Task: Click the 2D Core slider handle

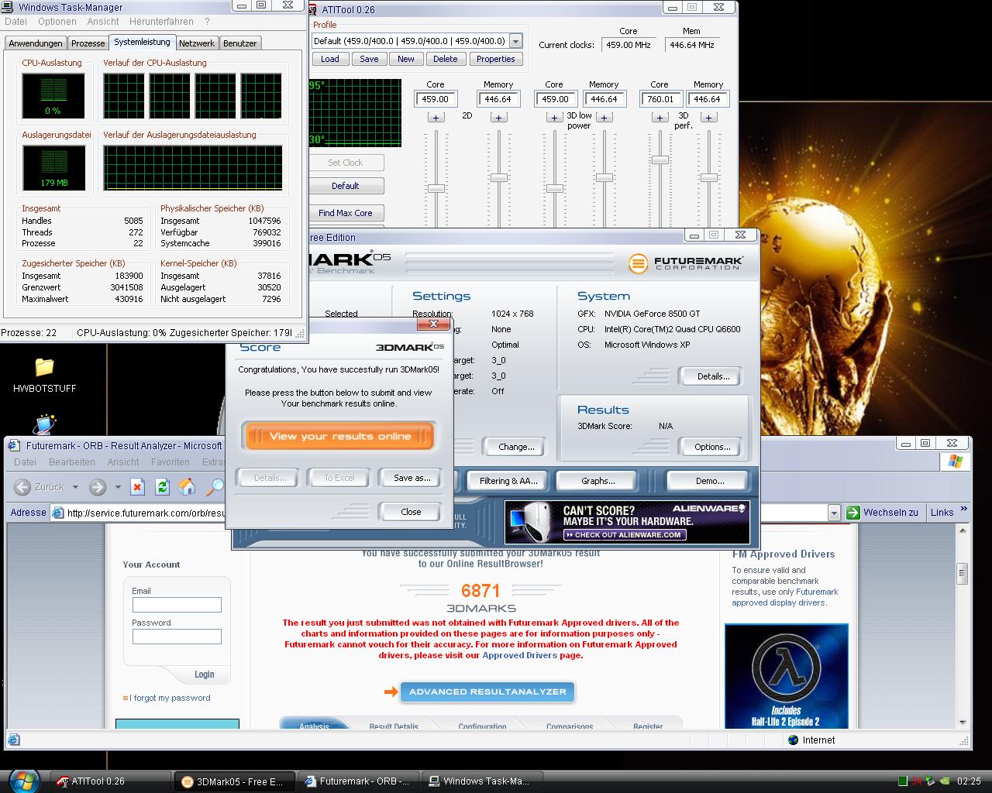Action: point(436,188)
